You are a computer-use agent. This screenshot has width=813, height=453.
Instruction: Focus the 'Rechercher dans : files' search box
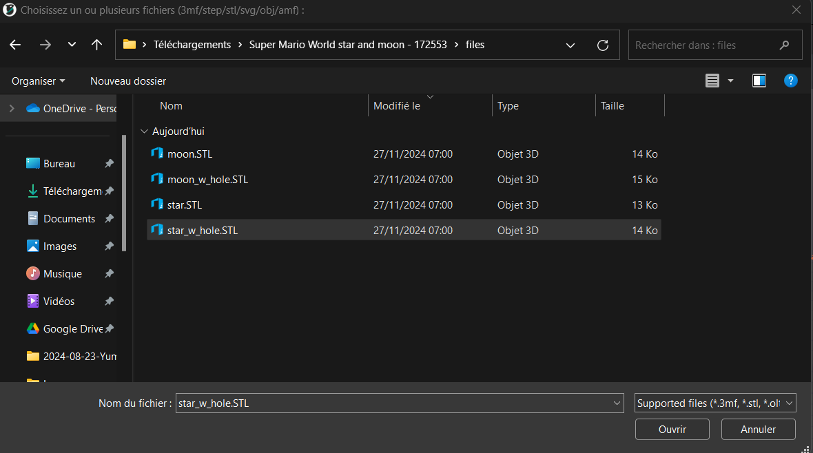click(x=715, y=45)
